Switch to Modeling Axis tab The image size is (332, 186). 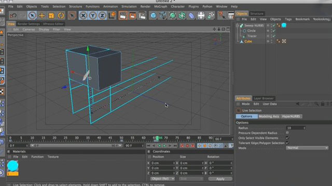pyautogui.click(x=269, y=116)
